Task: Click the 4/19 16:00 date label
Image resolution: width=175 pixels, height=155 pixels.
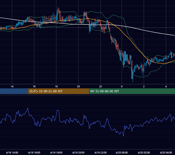Action: tap(34, 152)
